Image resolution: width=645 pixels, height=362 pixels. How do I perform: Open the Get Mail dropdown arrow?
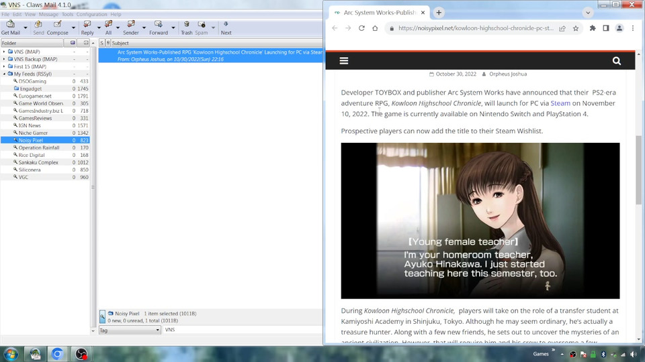[26, 28]
